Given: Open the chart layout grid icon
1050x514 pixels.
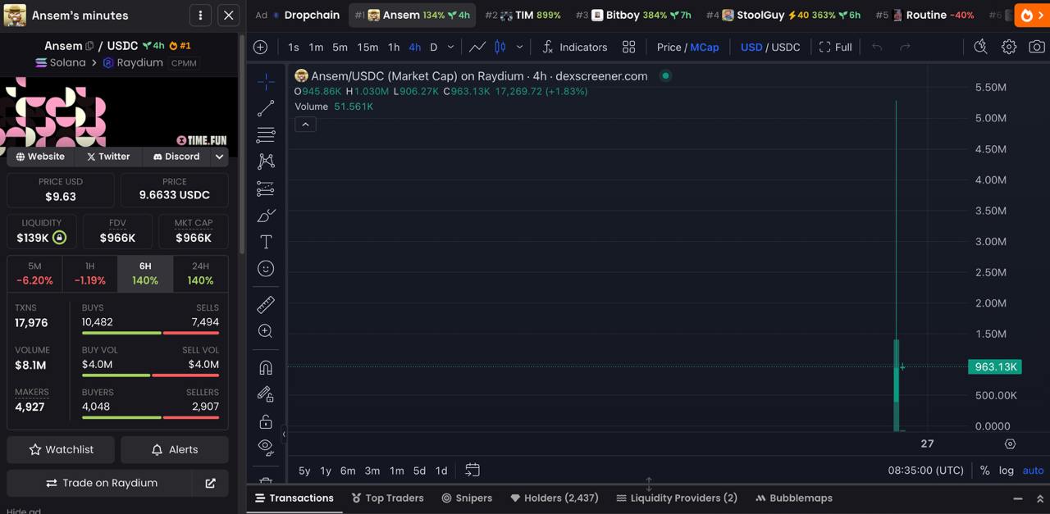Looking at the screenshot, I should point(629,48).
